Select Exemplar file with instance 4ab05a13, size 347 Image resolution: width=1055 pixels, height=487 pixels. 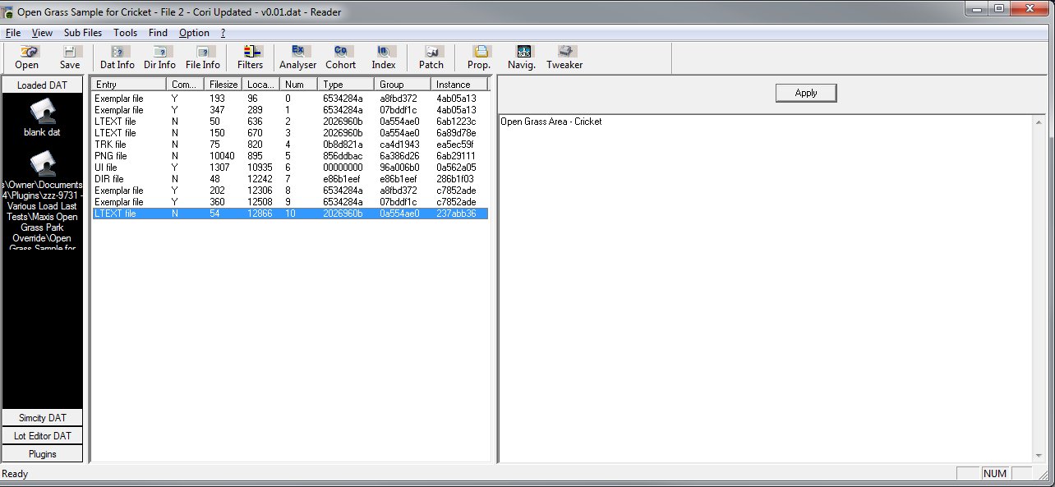(x=290, y=110)
